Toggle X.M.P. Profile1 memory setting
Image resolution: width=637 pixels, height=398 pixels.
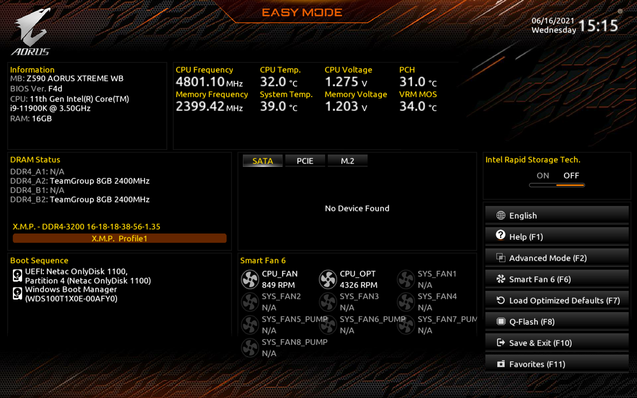[x=119, y=238]
